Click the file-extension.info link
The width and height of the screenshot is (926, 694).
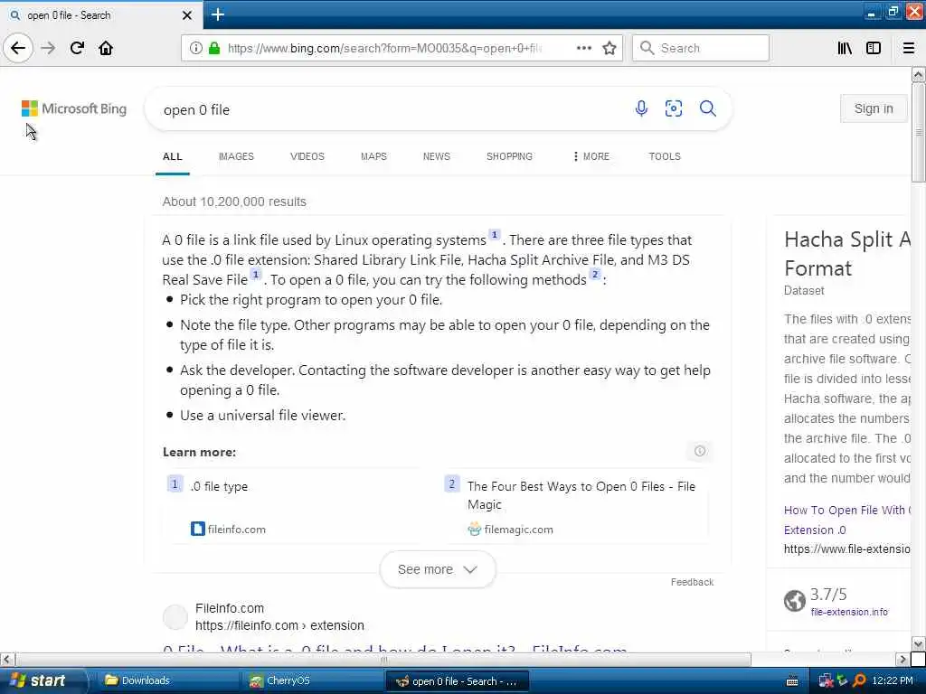(849, 612)
